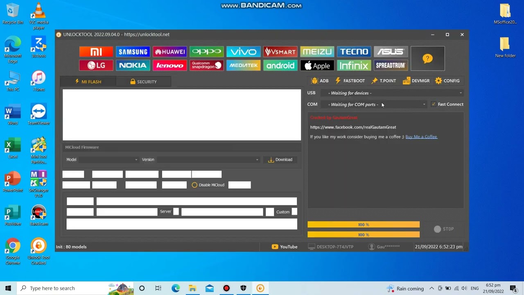Click the facebook.com/realGautamGreat URL text
Image resolution: width=524 pixels, height=295 pixels.
pos(353,127)
